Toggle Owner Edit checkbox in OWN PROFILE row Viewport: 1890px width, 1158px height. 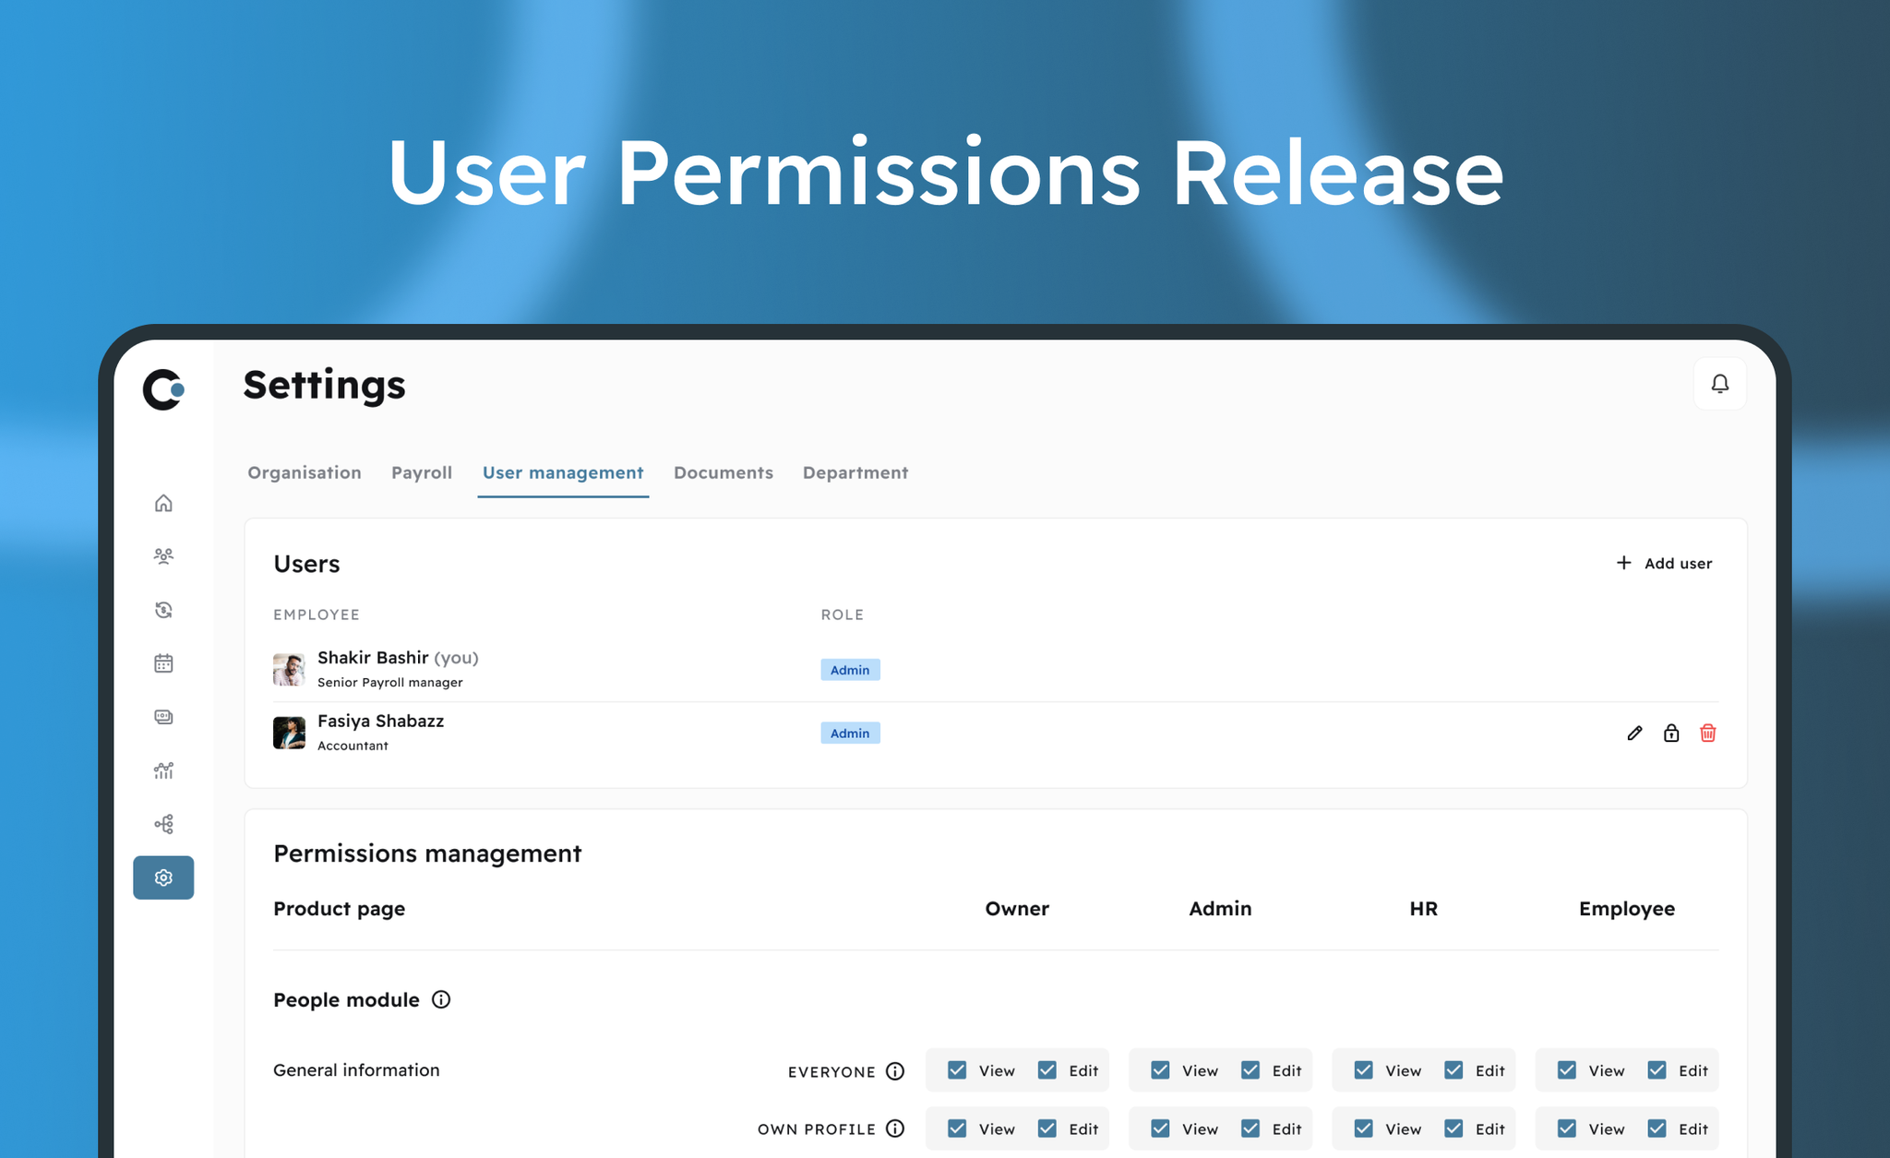click(x=1047, y=1128)
